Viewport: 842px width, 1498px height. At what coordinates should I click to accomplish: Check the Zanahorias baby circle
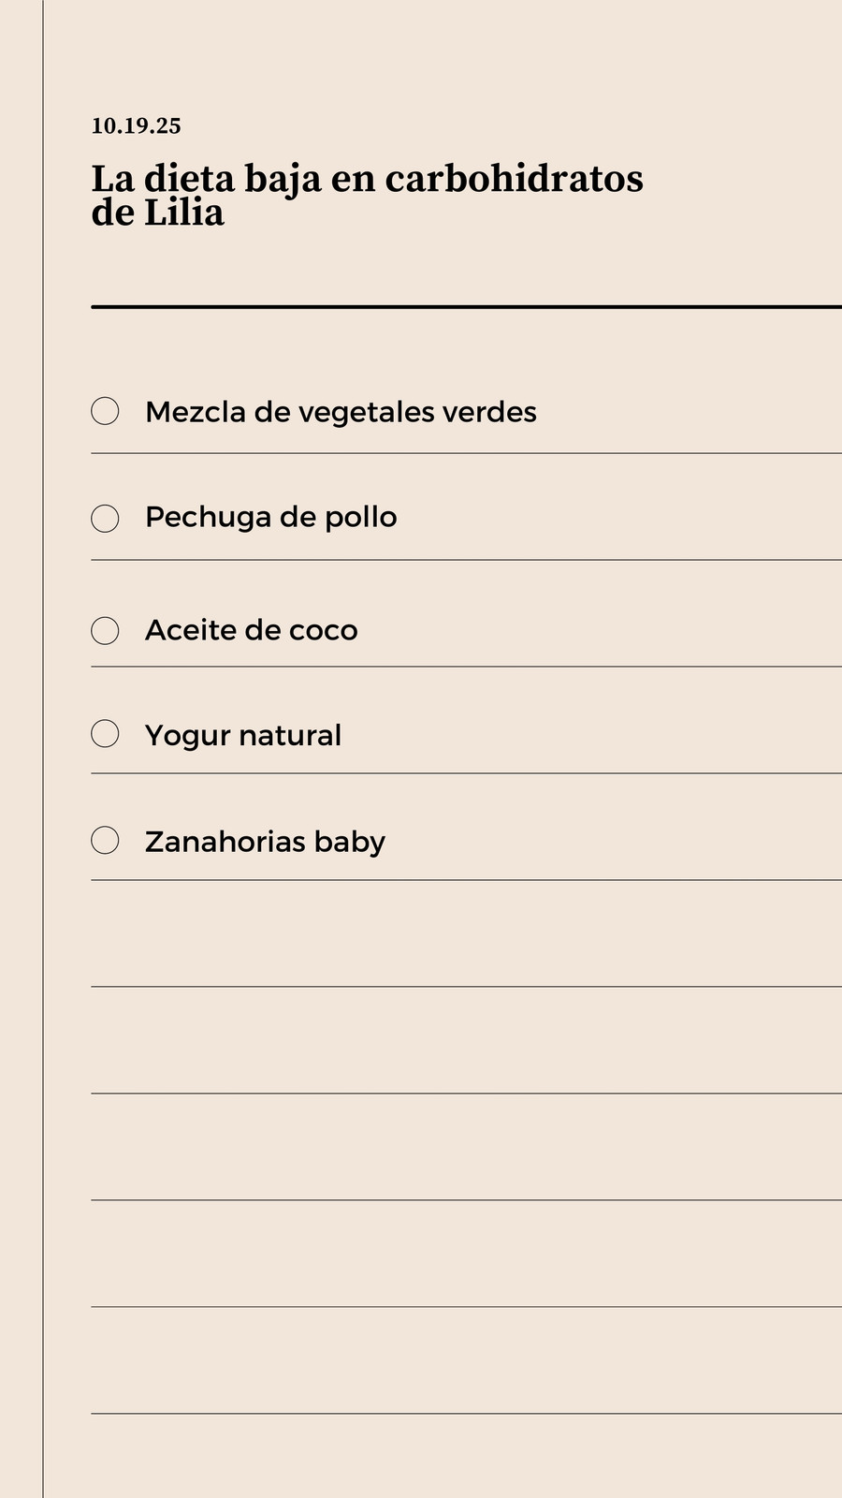105,840
